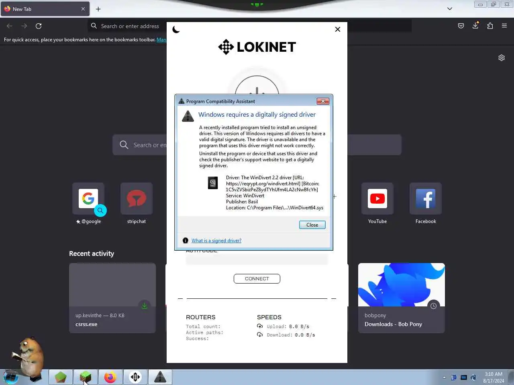Open 'What is a signed driver?' link
Viewport: 514px width, 385px height.
point(216,241)
